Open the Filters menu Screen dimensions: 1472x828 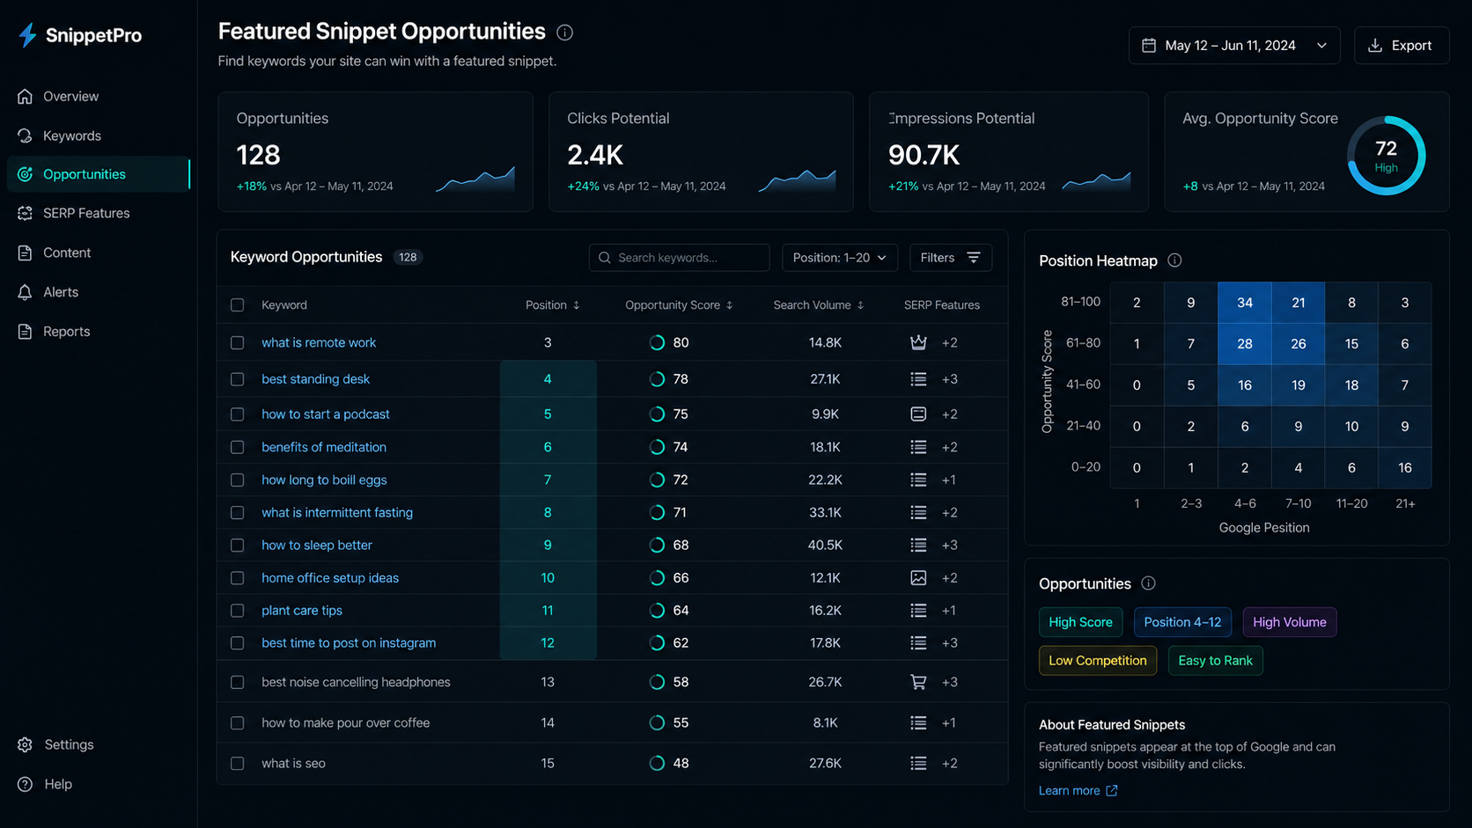click(951, 258)
